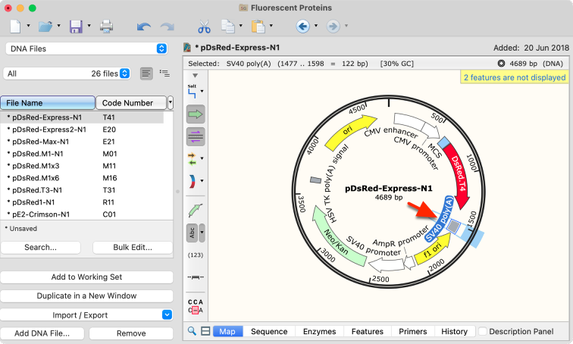Click the blue-red translations bracket icon
Viewport: 573px width, 344px height.
(x=193, y=181)
